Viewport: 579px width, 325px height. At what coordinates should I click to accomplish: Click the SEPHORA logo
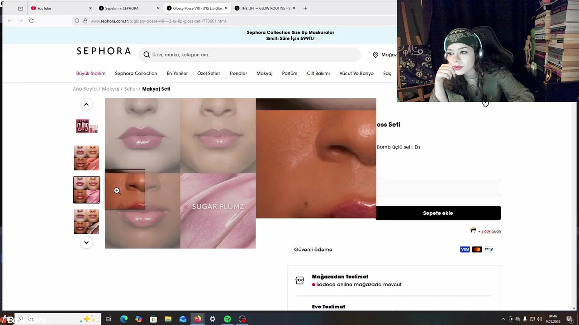pyautogui.click(x=104, y=51)
